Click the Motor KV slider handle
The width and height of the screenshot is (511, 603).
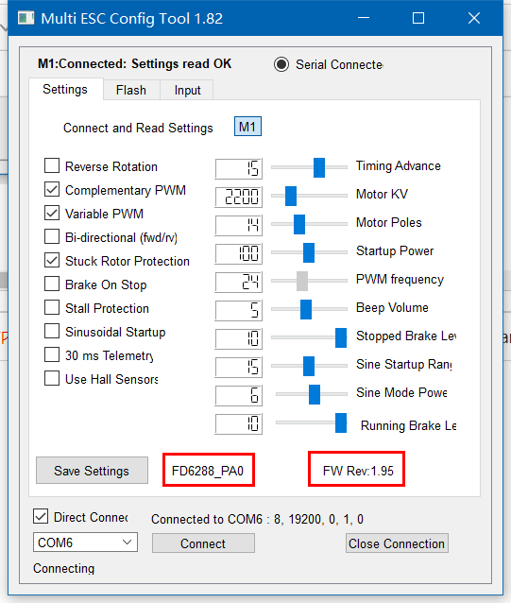tap(291, 196)
